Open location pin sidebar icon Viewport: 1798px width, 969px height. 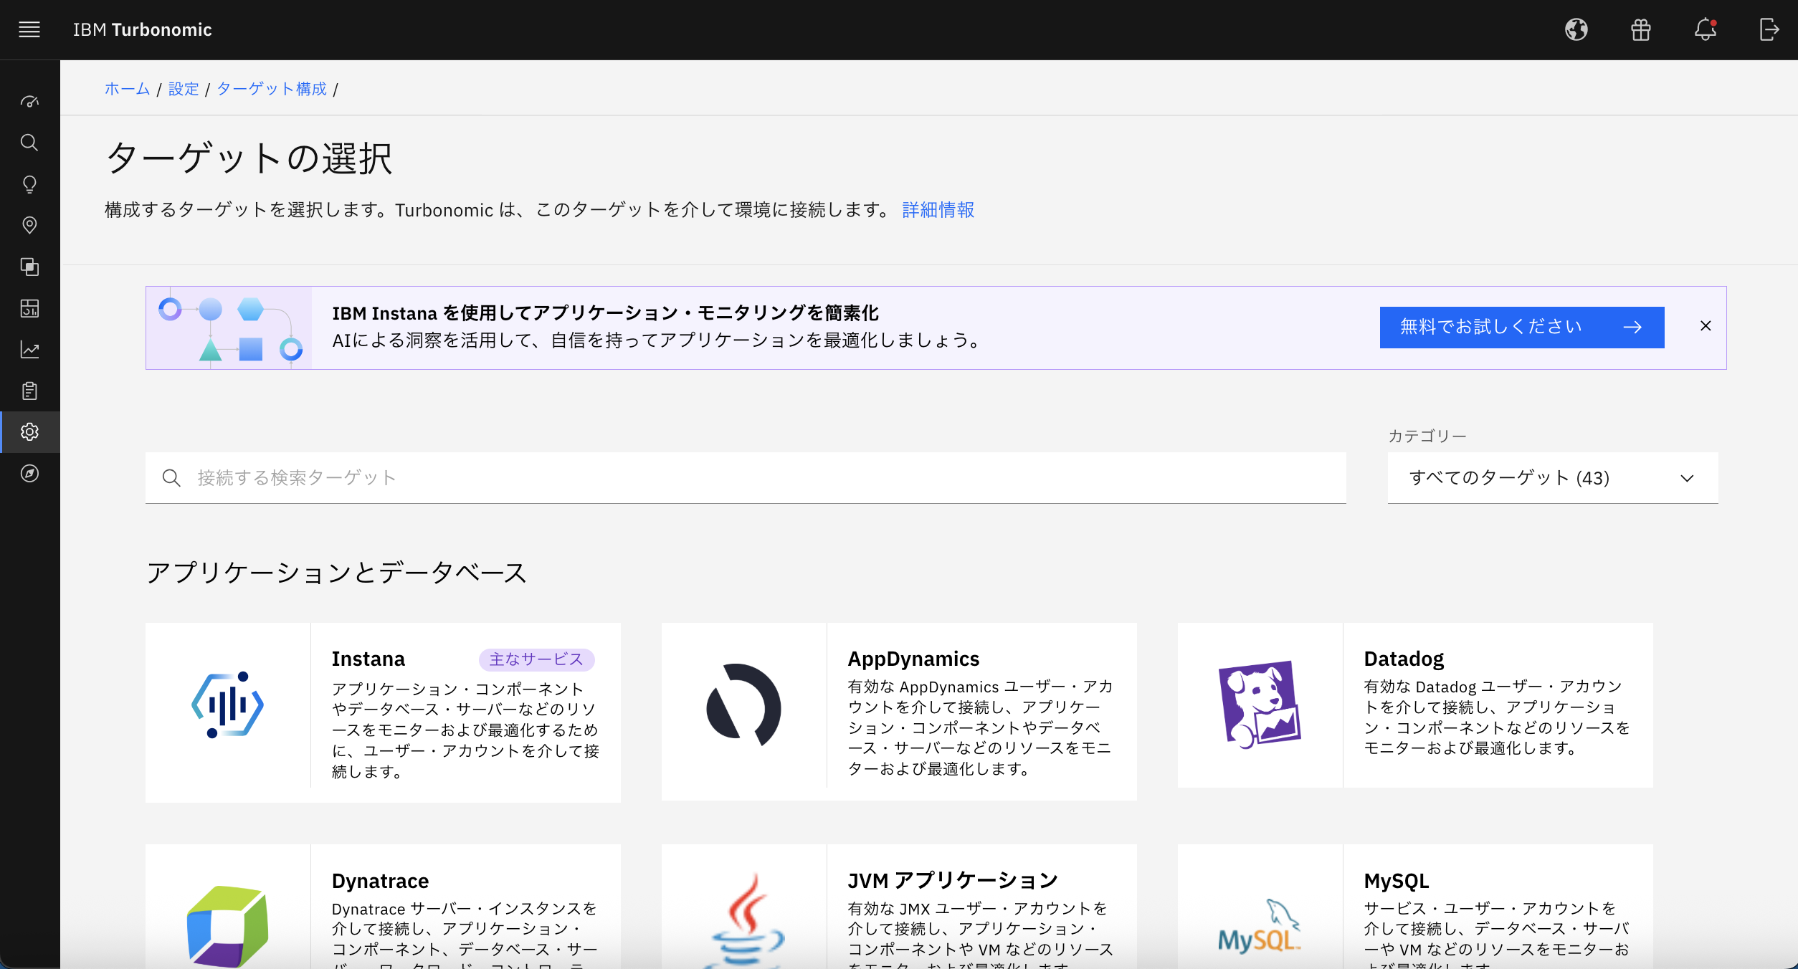pyautogui.click(x=29, y=226)
